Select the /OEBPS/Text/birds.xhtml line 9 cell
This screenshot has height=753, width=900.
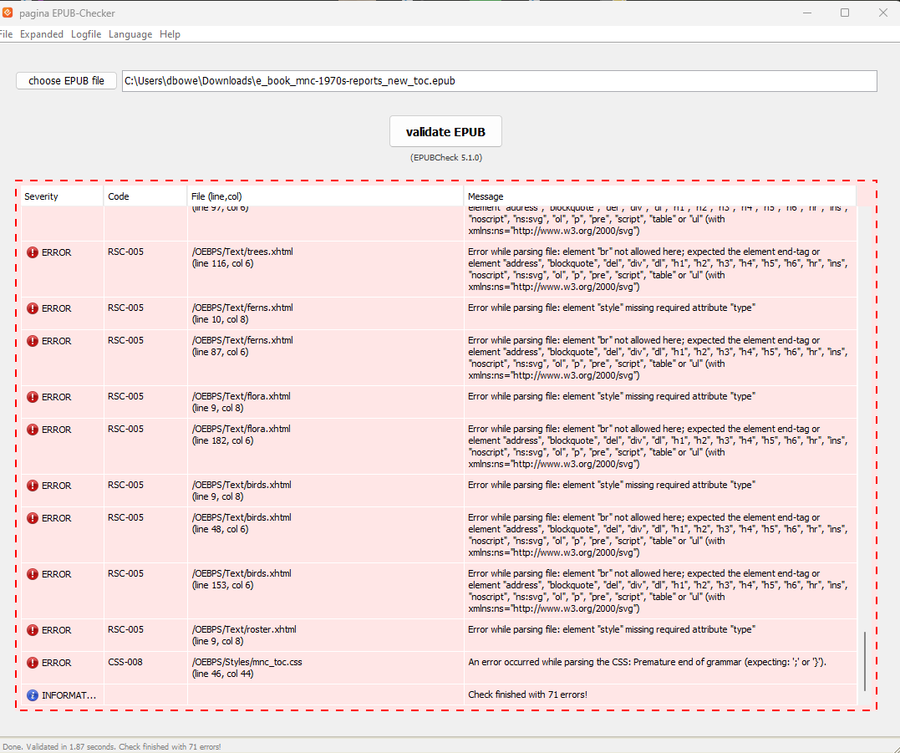click(325, 491)
